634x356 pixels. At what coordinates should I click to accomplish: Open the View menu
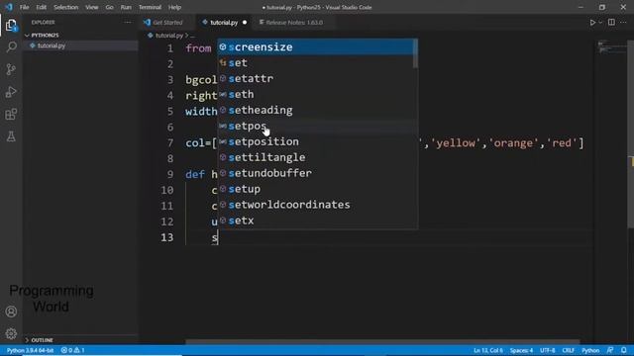click(x=92, y=7)
